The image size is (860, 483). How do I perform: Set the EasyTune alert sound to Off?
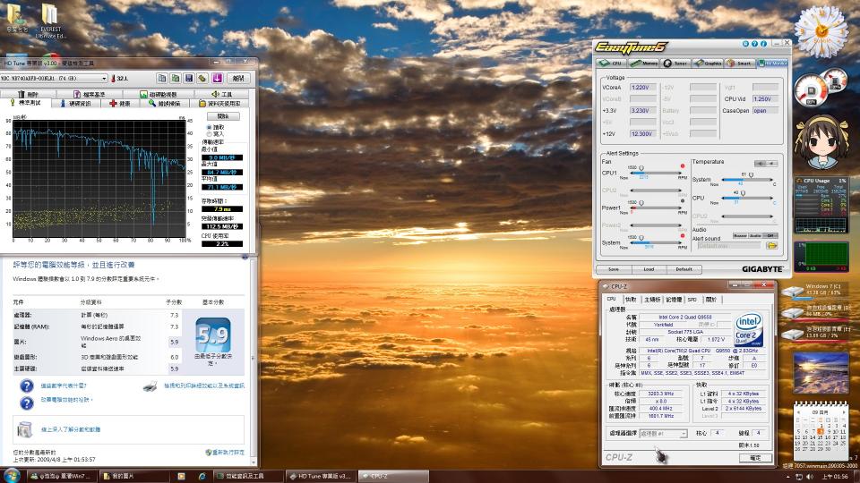[770, 235]
